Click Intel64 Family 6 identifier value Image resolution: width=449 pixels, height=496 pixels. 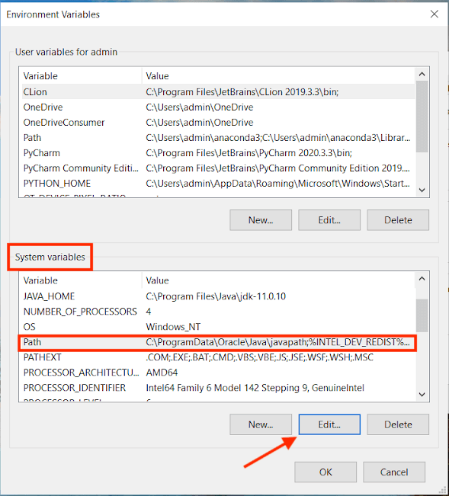(x=255, y=388)
